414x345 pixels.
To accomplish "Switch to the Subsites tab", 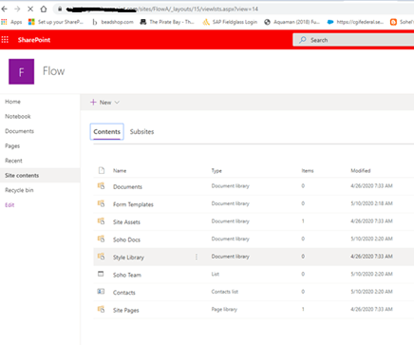I will pos(141,132).
